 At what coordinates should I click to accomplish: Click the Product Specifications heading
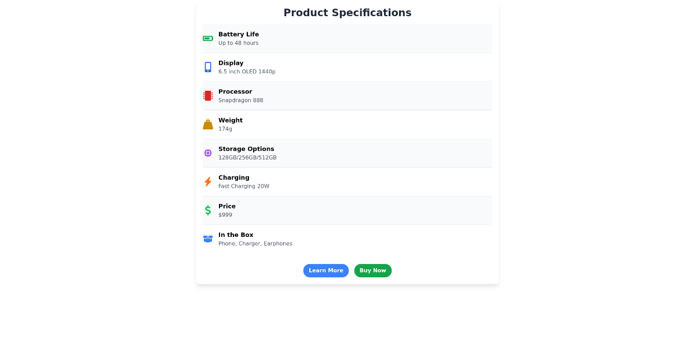click(348, 13)
